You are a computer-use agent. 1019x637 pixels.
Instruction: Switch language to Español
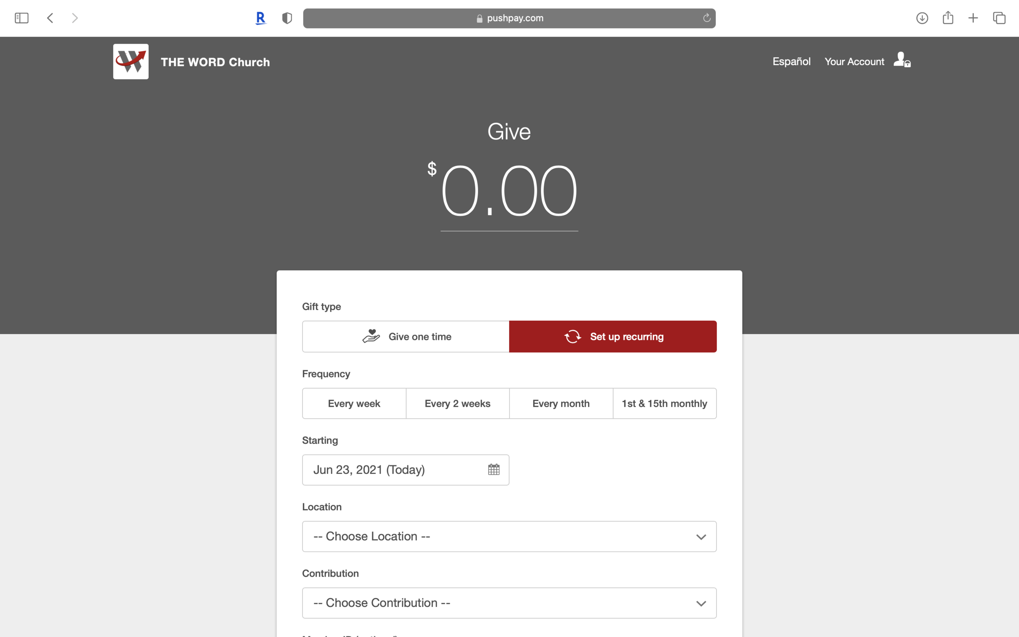tap(791, 62)
